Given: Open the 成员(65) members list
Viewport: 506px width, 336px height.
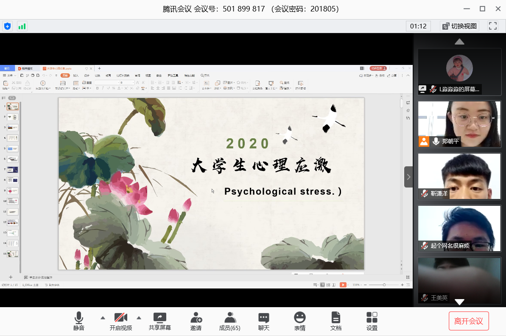Looking at the screenshot, I should (x=230, y=321).
